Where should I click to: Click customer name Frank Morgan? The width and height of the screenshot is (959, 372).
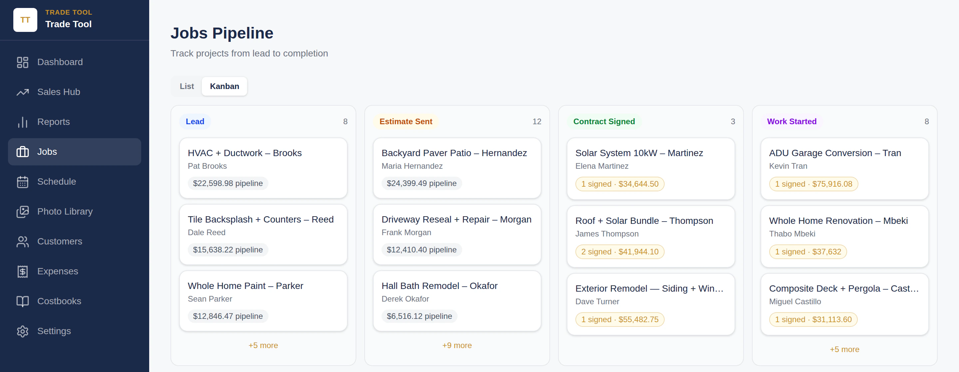[x=406, y=233]
